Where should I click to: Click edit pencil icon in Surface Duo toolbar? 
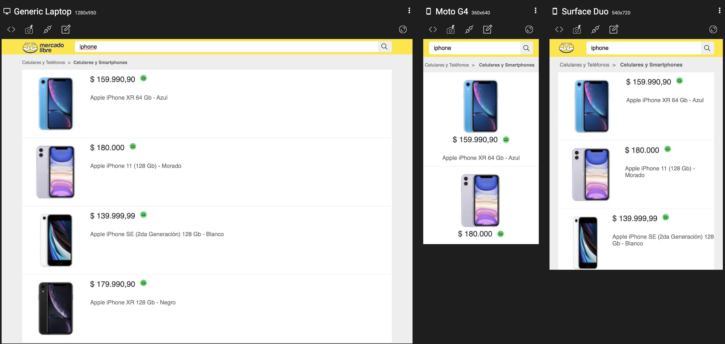tap(614, 29)
